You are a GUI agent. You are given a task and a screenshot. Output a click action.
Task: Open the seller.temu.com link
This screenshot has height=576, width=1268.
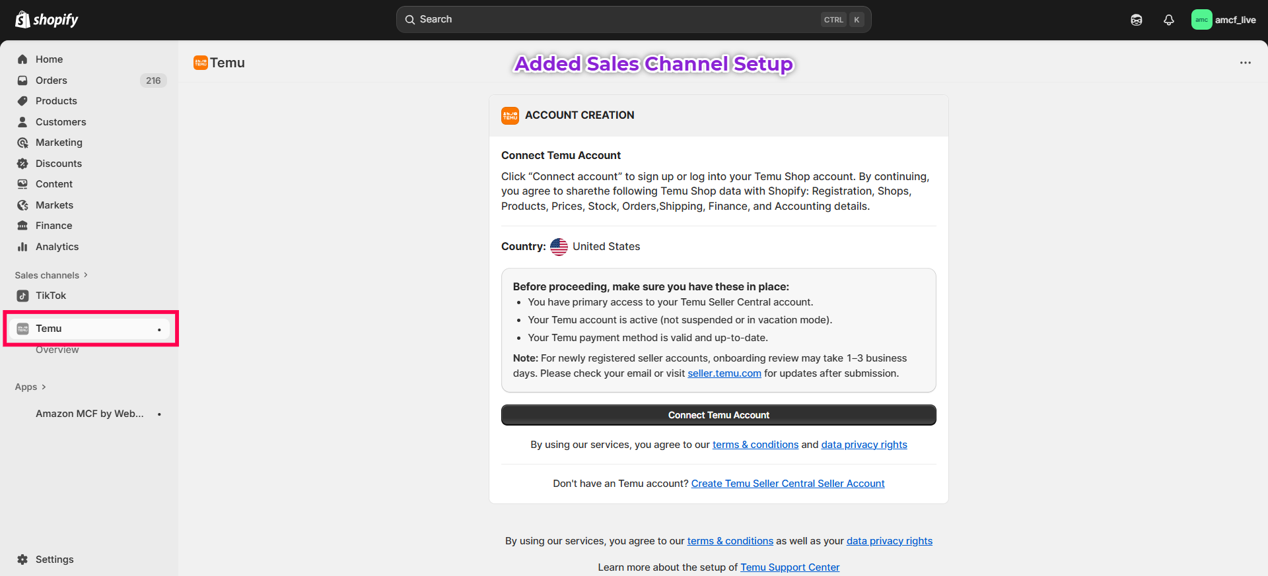[x=724, y=373]
